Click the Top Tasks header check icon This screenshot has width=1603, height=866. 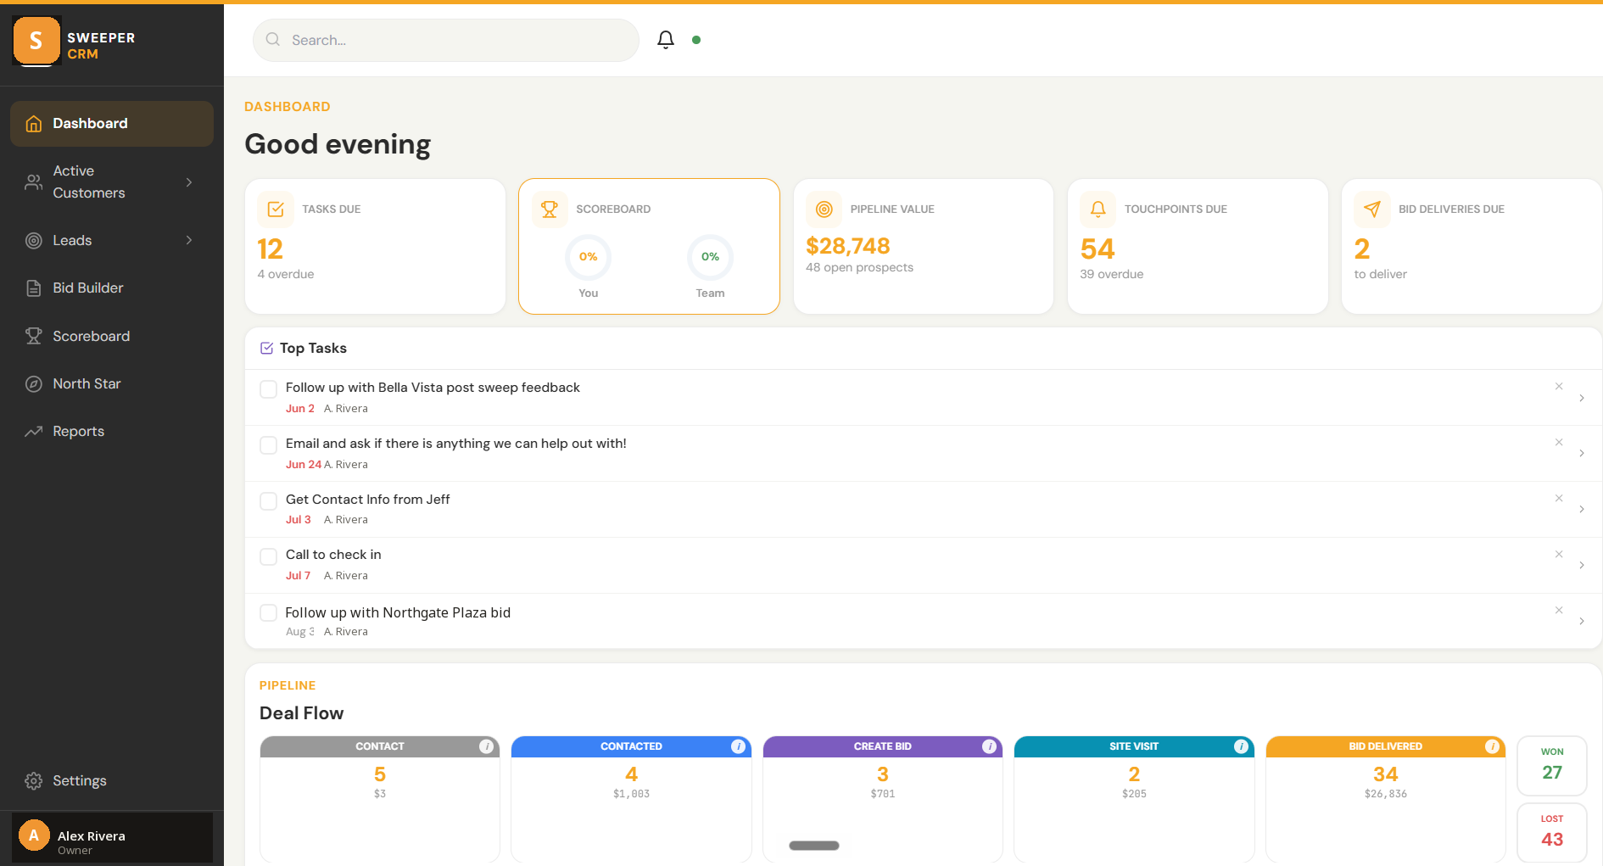coord(266,349)
